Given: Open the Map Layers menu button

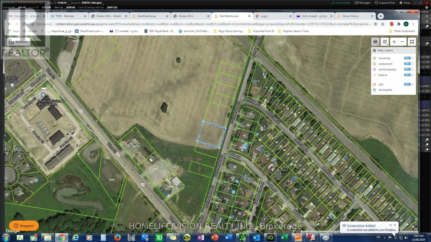Looking at the screenshot, I should (x=375, y=42).
